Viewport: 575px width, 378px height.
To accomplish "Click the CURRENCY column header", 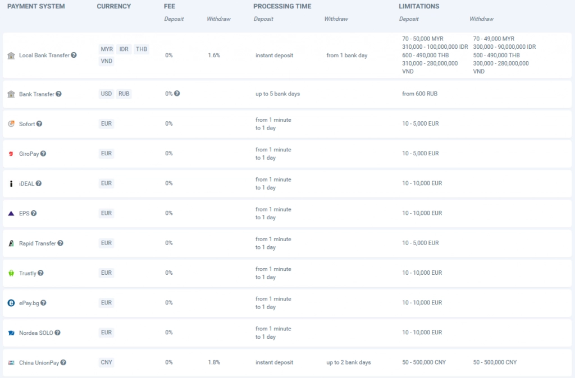I will coord(113,6).
